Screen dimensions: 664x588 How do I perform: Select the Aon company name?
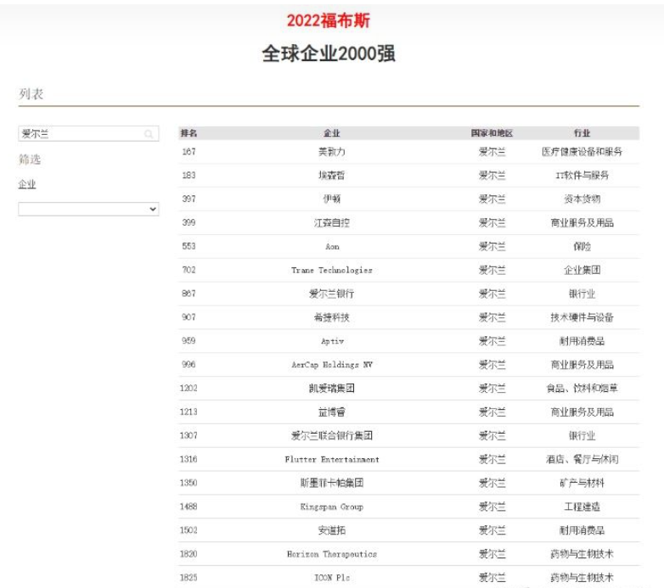pos(331,246)
